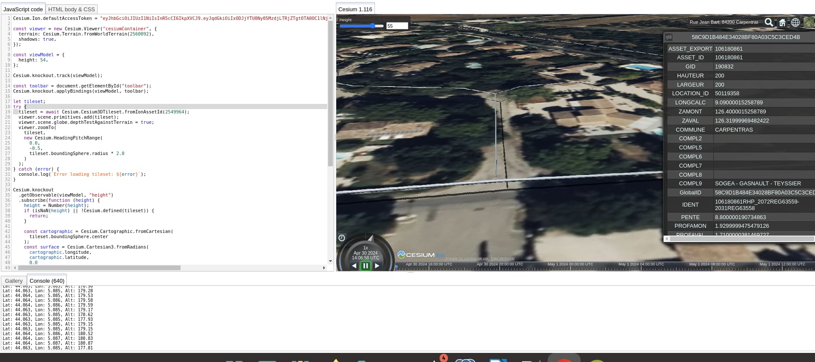Click the real-time clock icon
This screenshot has height=362, width=815.
(342, 238)
